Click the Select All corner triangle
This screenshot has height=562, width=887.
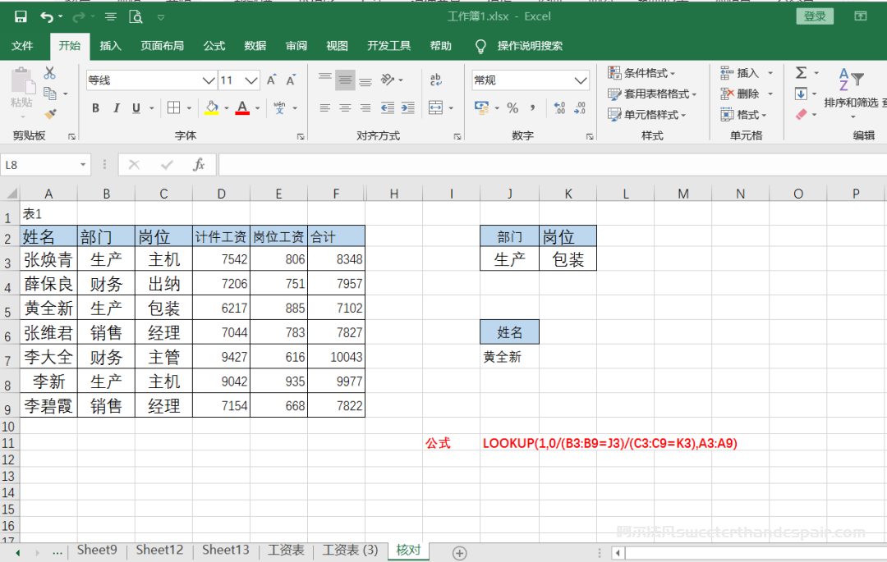click(11, 194)
